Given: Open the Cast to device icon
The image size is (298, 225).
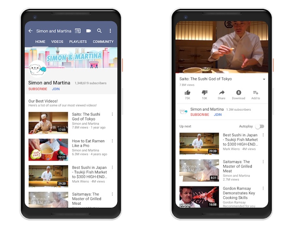Looking at the screenshot, I should 78,31.
